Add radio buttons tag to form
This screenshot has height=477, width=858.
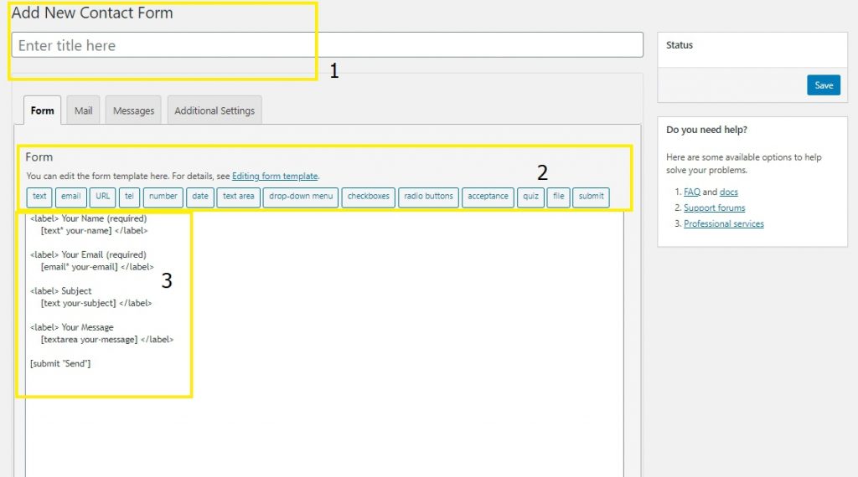coord(428,197)
